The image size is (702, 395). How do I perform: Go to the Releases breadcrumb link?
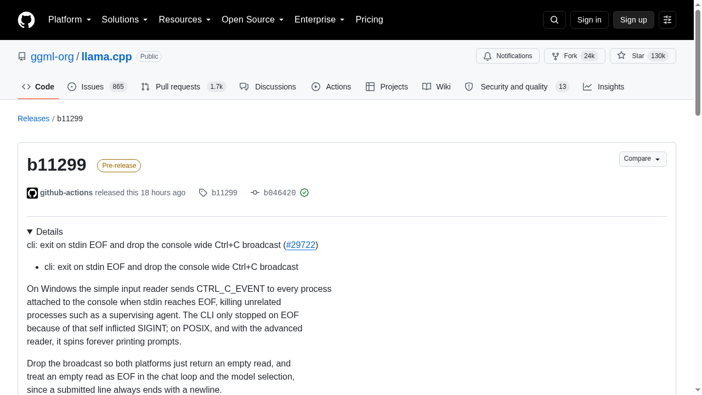click(x=33, y=119)
